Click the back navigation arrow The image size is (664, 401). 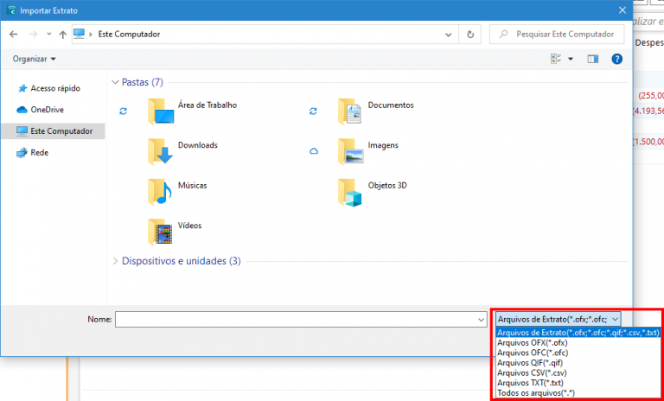point(13,35)
